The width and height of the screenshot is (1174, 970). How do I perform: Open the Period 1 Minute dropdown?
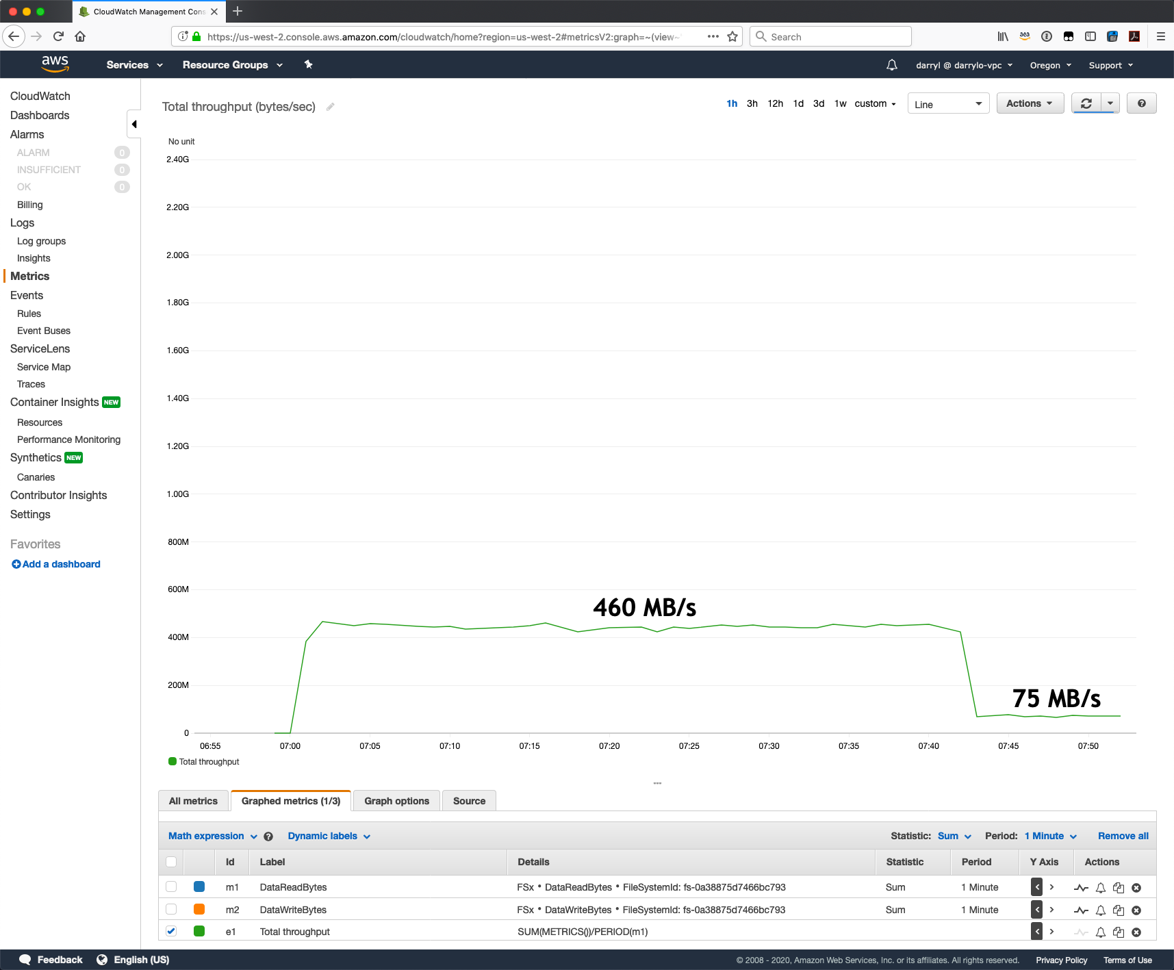[1047, 836]
